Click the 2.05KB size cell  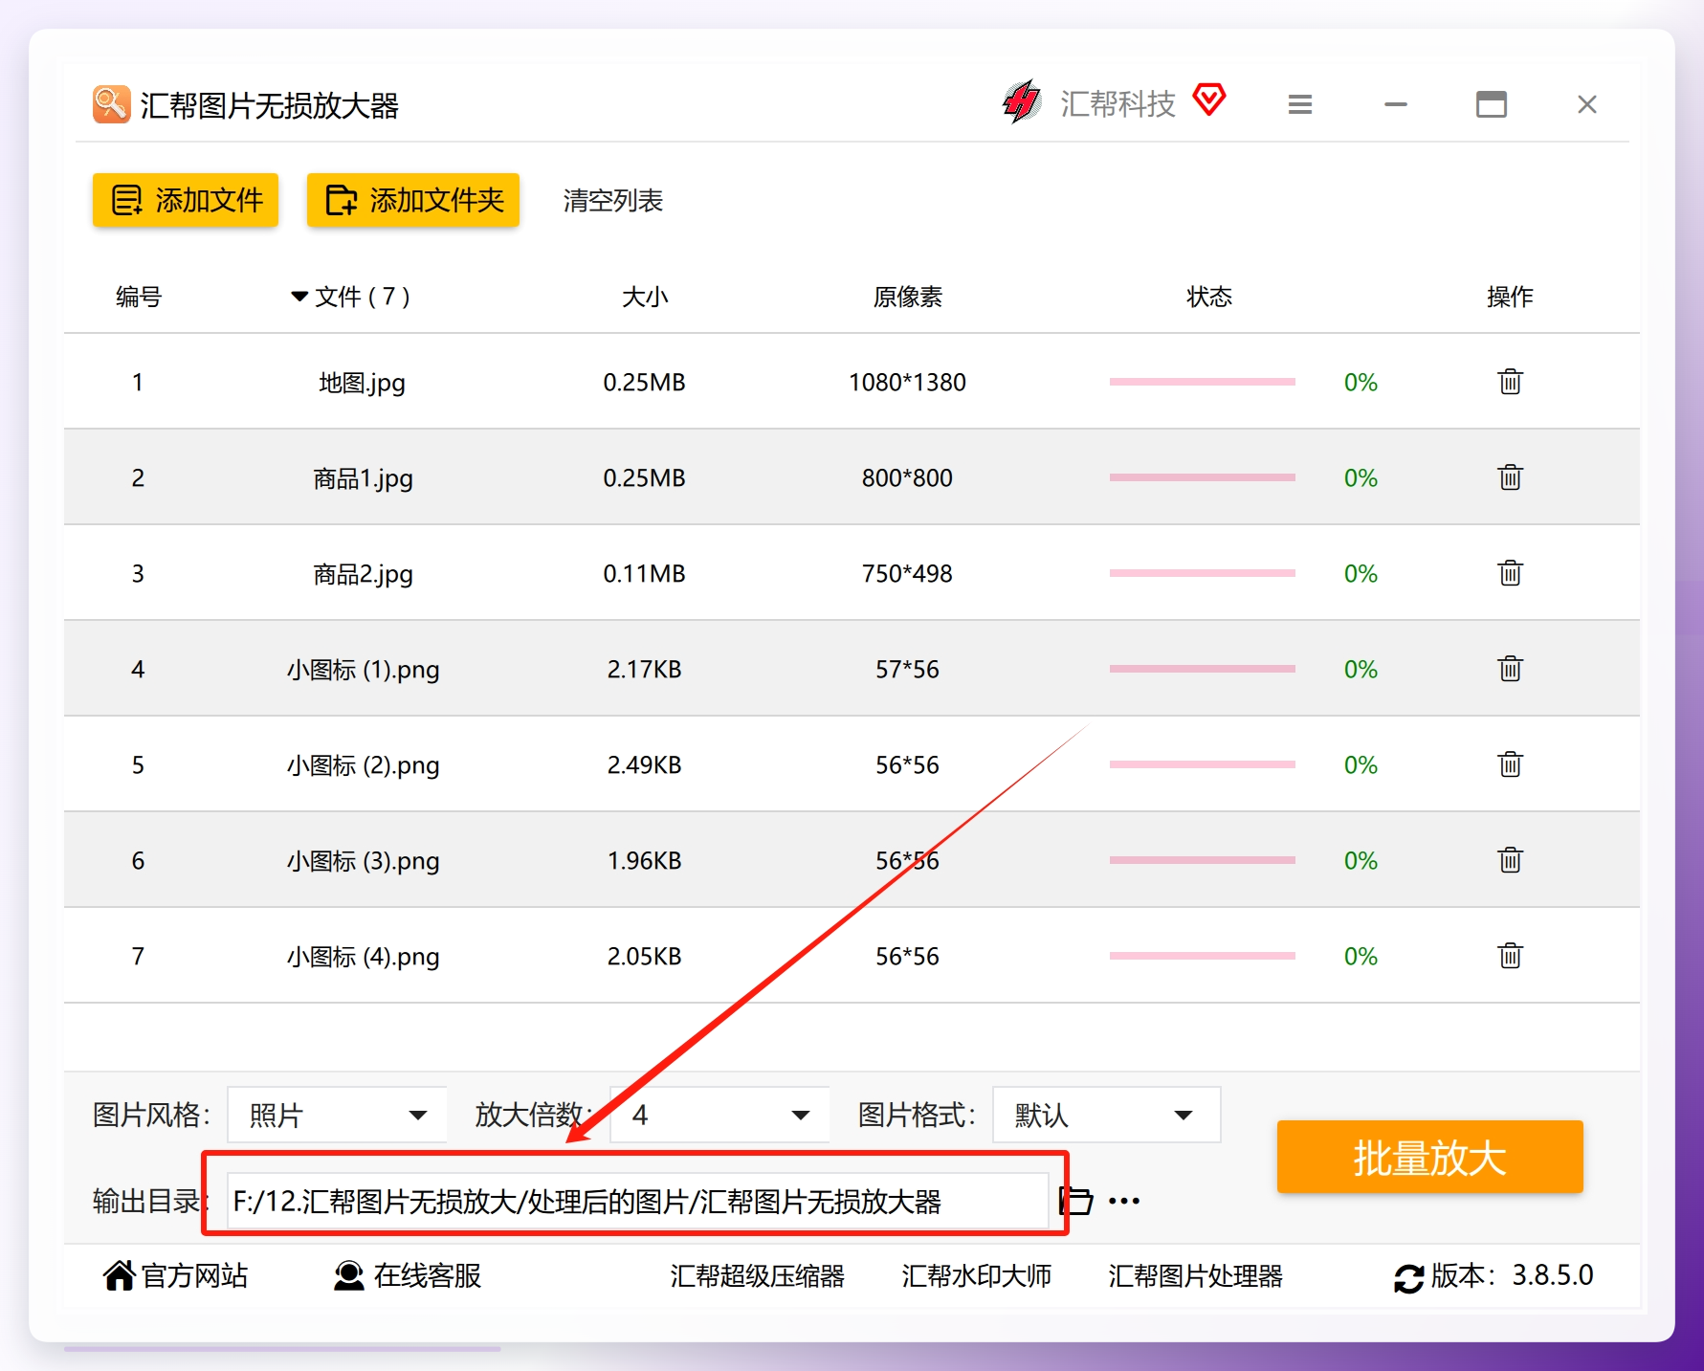[644, 956]
